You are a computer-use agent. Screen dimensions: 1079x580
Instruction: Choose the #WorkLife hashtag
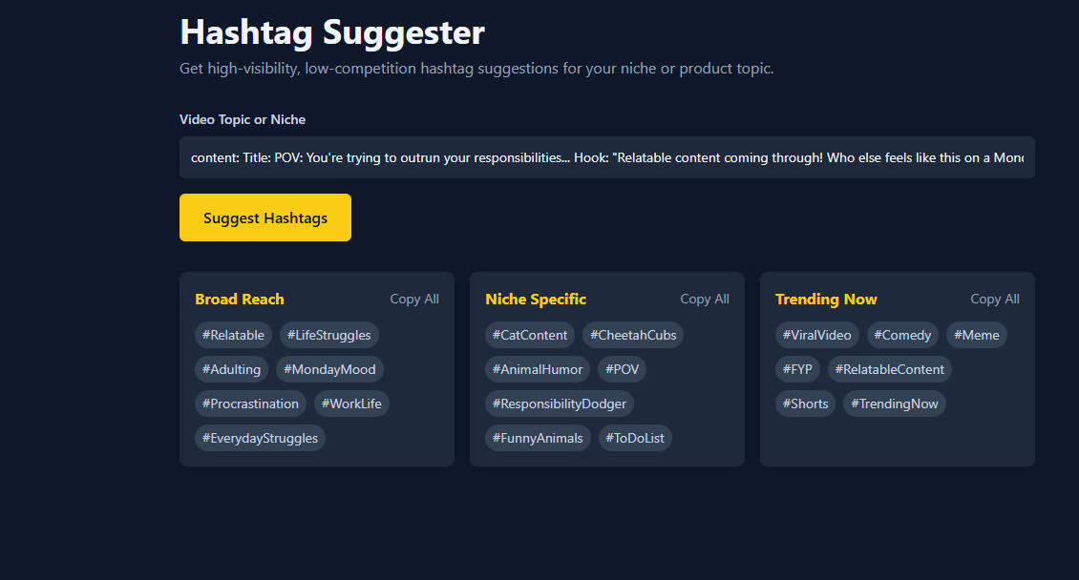pyautogui.click(x=351, y=404)
